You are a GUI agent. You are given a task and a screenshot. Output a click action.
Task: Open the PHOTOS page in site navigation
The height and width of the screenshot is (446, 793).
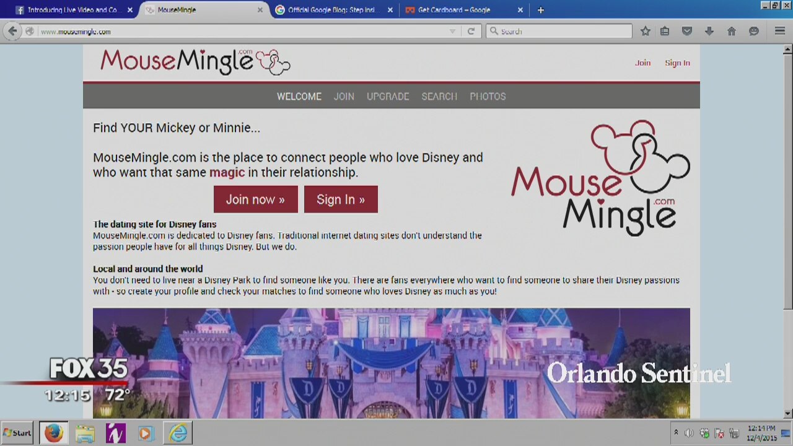pyautogui.click(x=488, y=97)
